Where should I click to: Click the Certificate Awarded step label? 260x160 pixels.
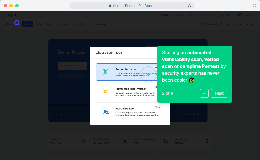coord(192,114)
